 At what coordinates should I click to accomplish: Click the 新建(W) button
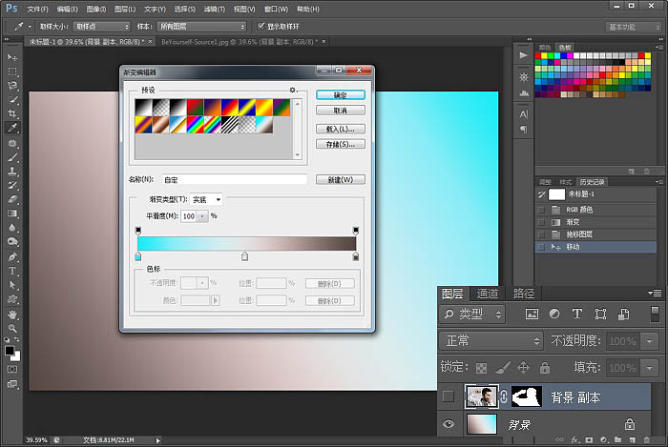341,179
